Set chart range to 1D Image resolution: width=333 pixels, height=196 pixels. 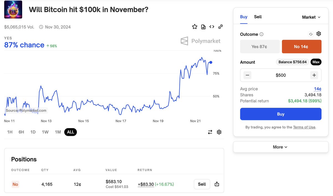pyautogui.click(x=33, y=132)
